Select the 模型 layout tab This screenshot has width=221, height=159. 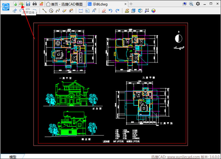[x=13, y=157]
